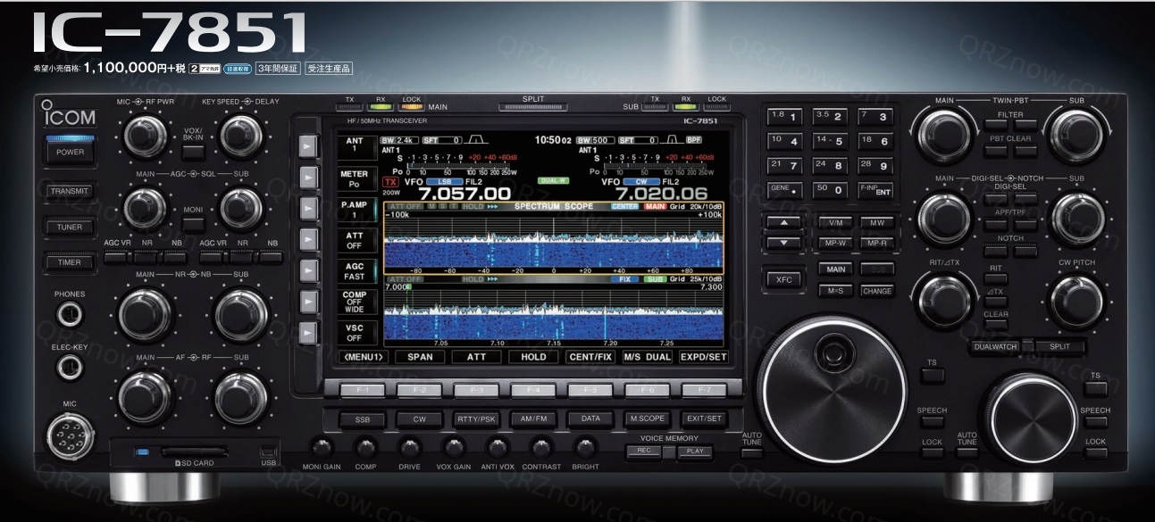This screenshot has height=522, width=1155.
Task: Click the arrow button beside AGC FAST
Action: click(x=307, y=270)
